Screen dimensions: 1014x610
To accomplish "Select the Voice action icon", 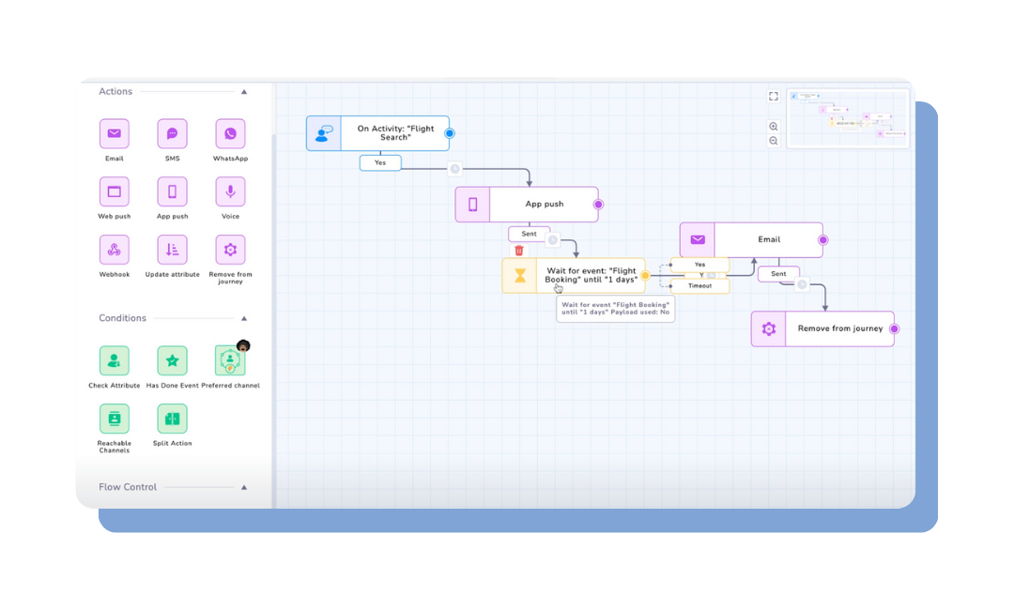I will click(x=230, y=192).
